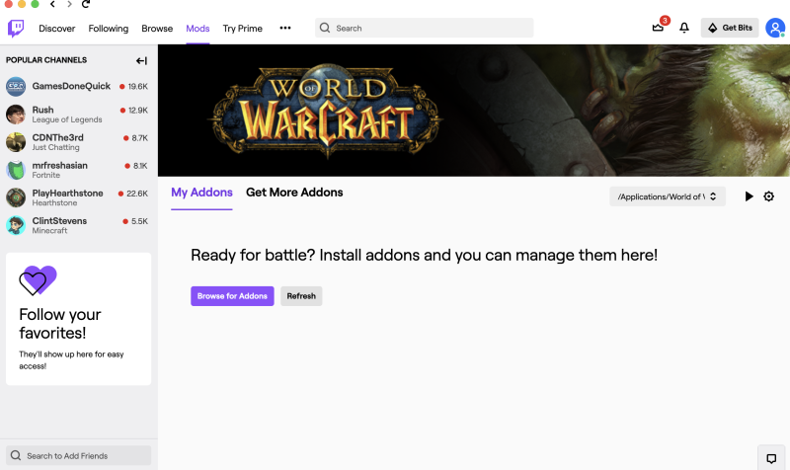Open the more options ellipsis menu
Viewport: 790px width, 470px height.
tap(285, 28)
